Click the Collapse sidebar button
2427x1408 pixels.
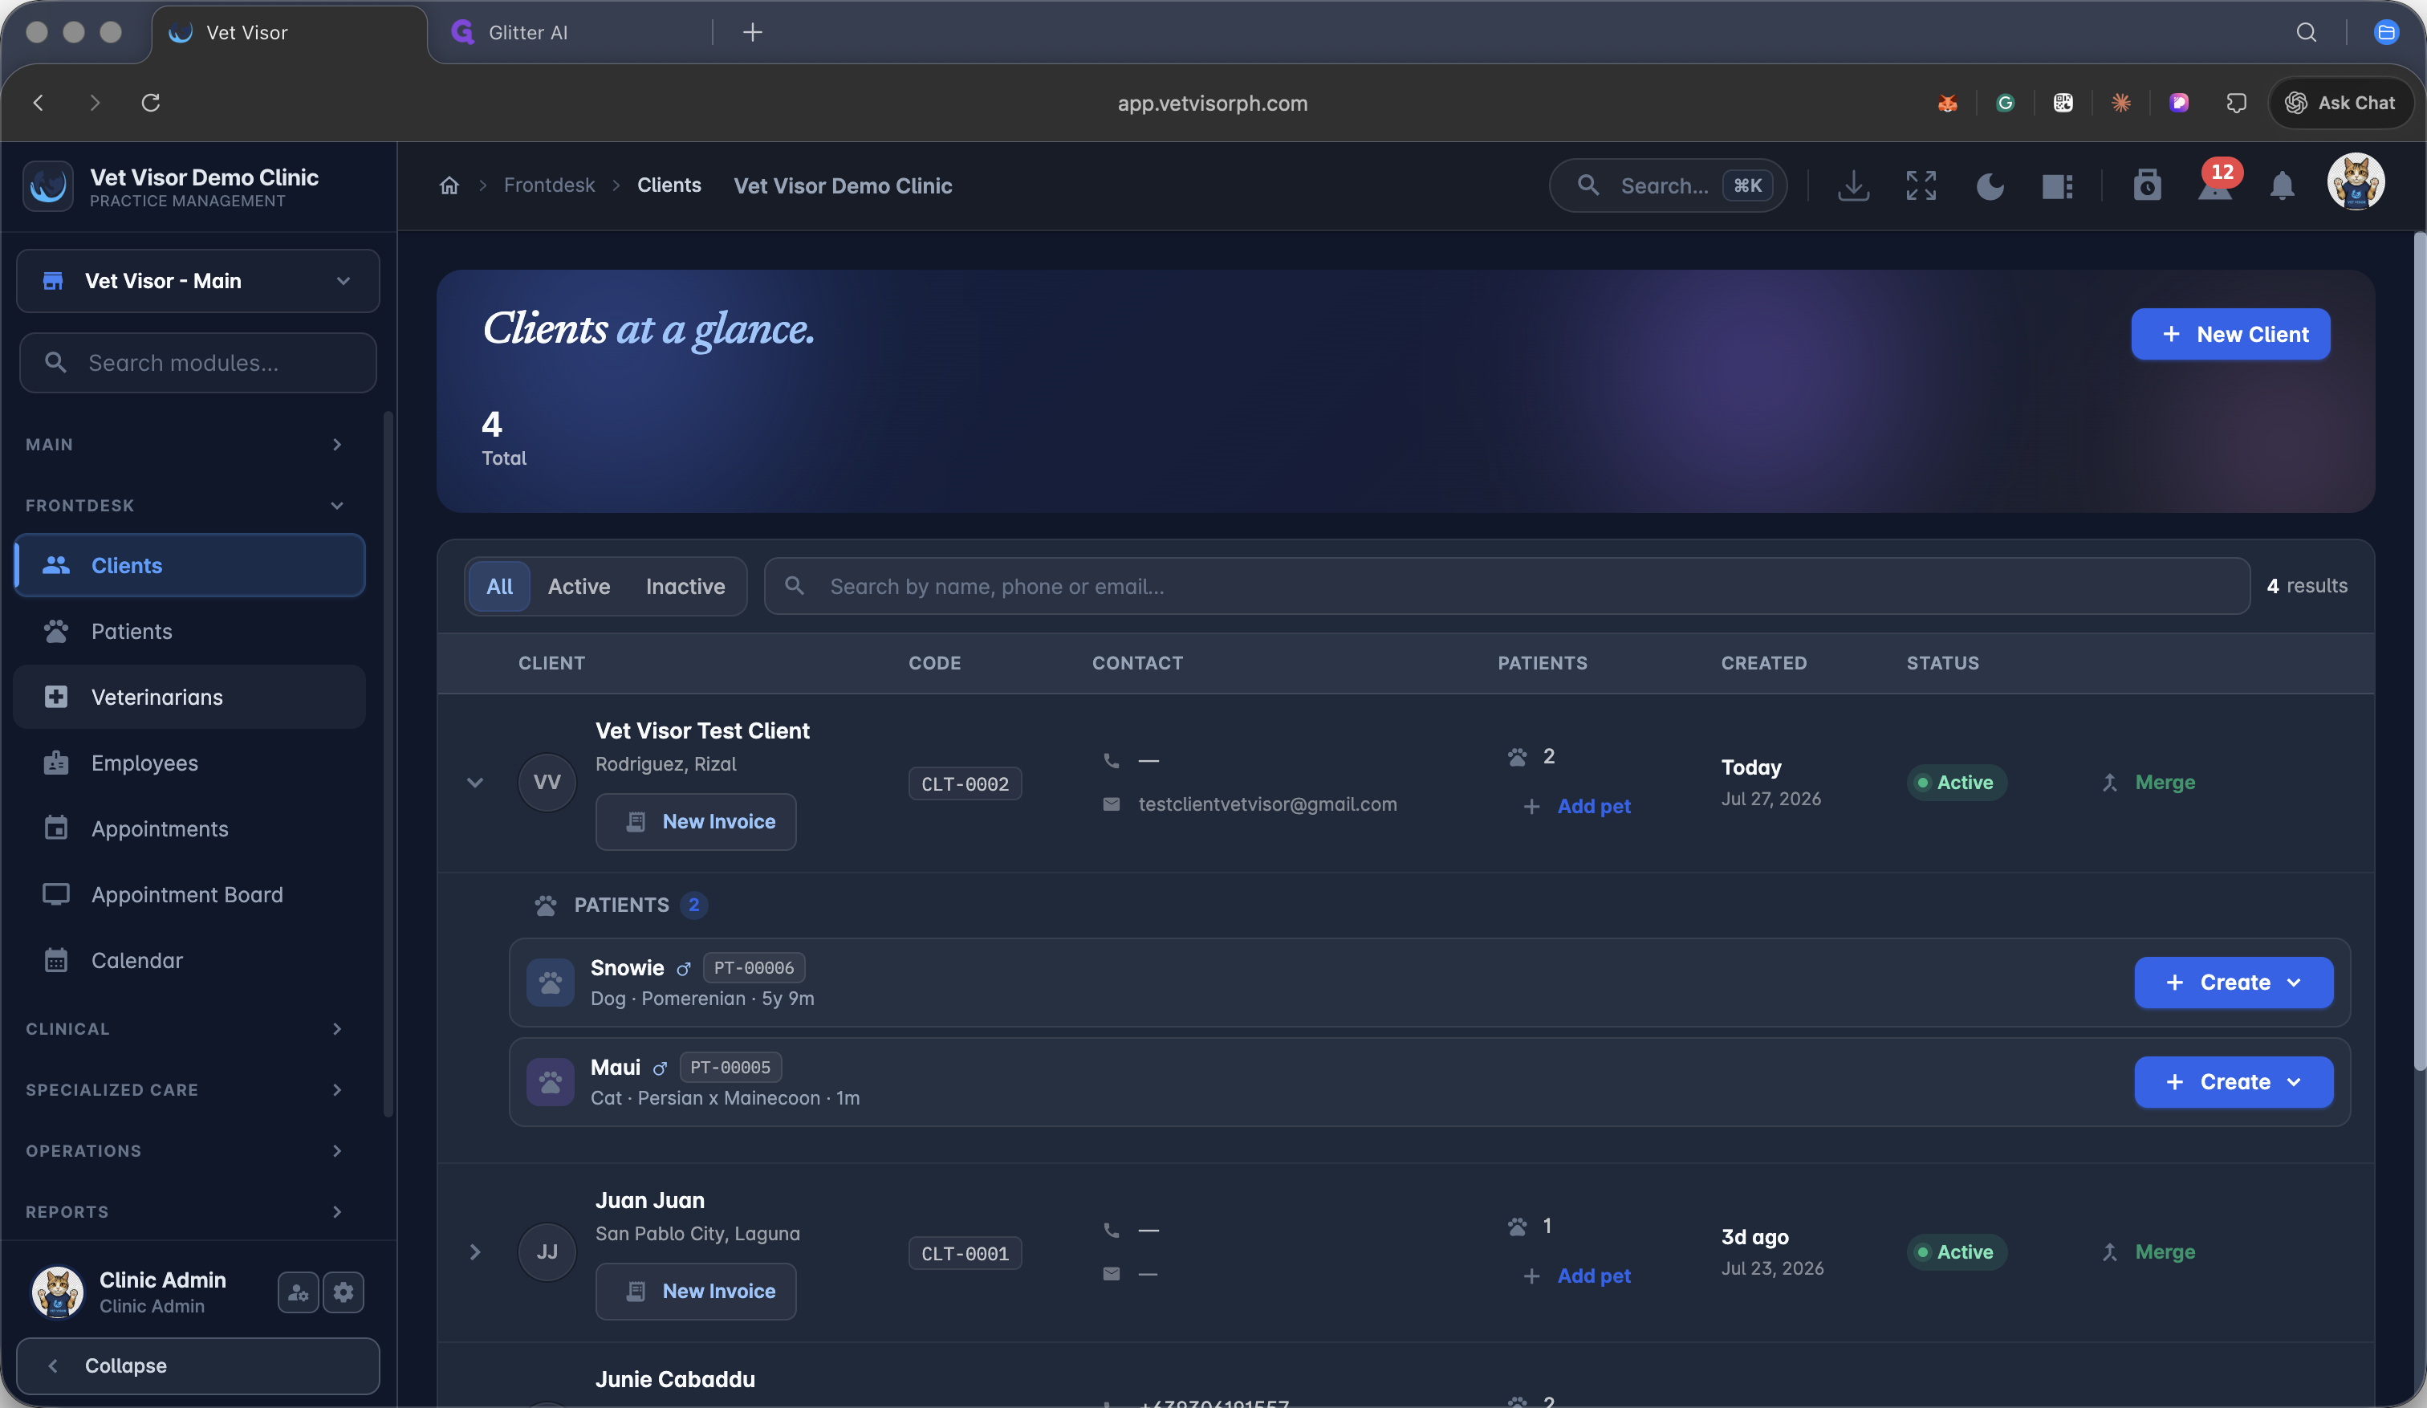198,1366
